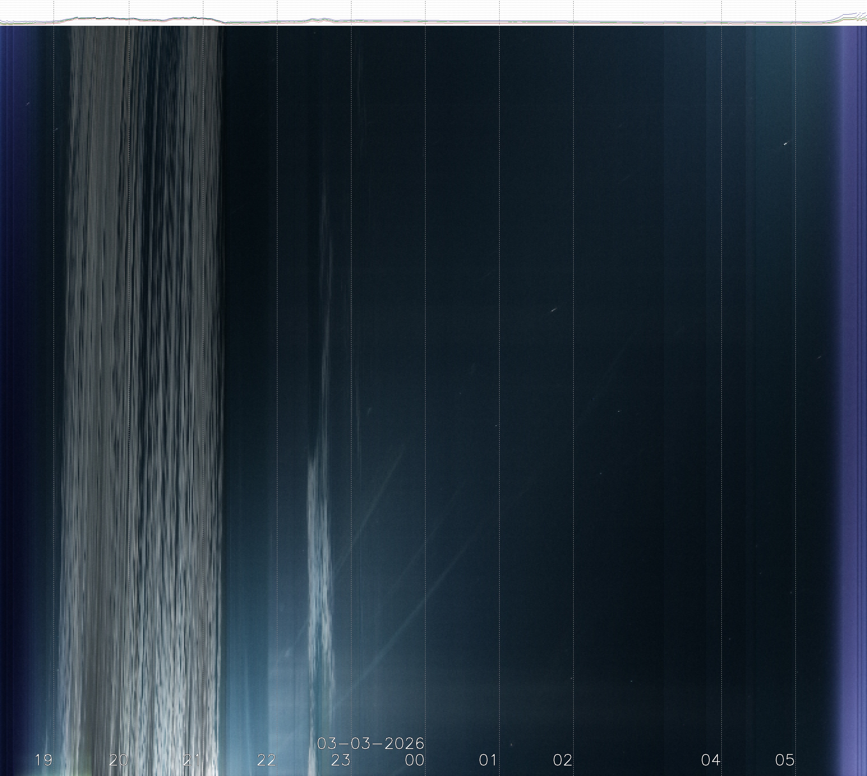867x776 pixels.
Task: Select the 02 hour marker
Action: (563, 760)
